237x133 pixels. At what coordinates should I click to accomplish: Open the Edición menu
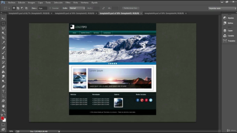(21, 3)
